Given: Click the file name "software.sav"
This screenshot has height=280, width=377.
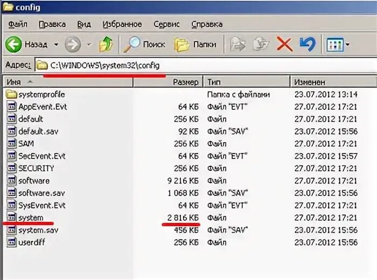Looking at the screenshot, I should (x=41, y=193).
